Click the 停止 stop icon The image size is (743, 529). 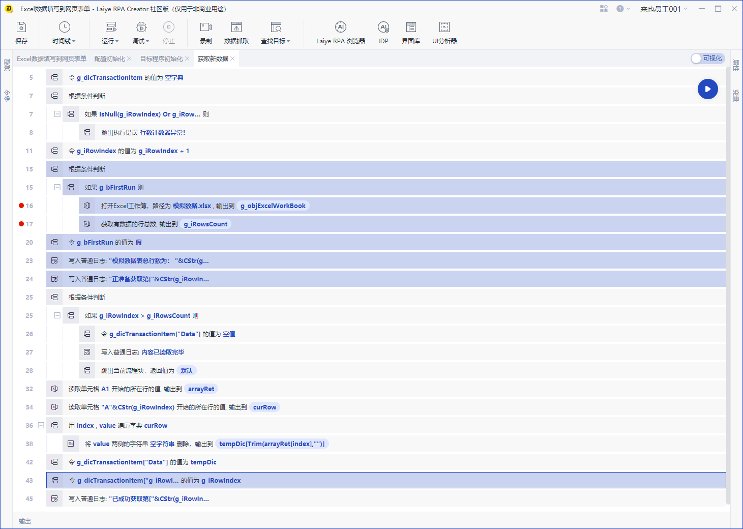click(x=169, y=27)
